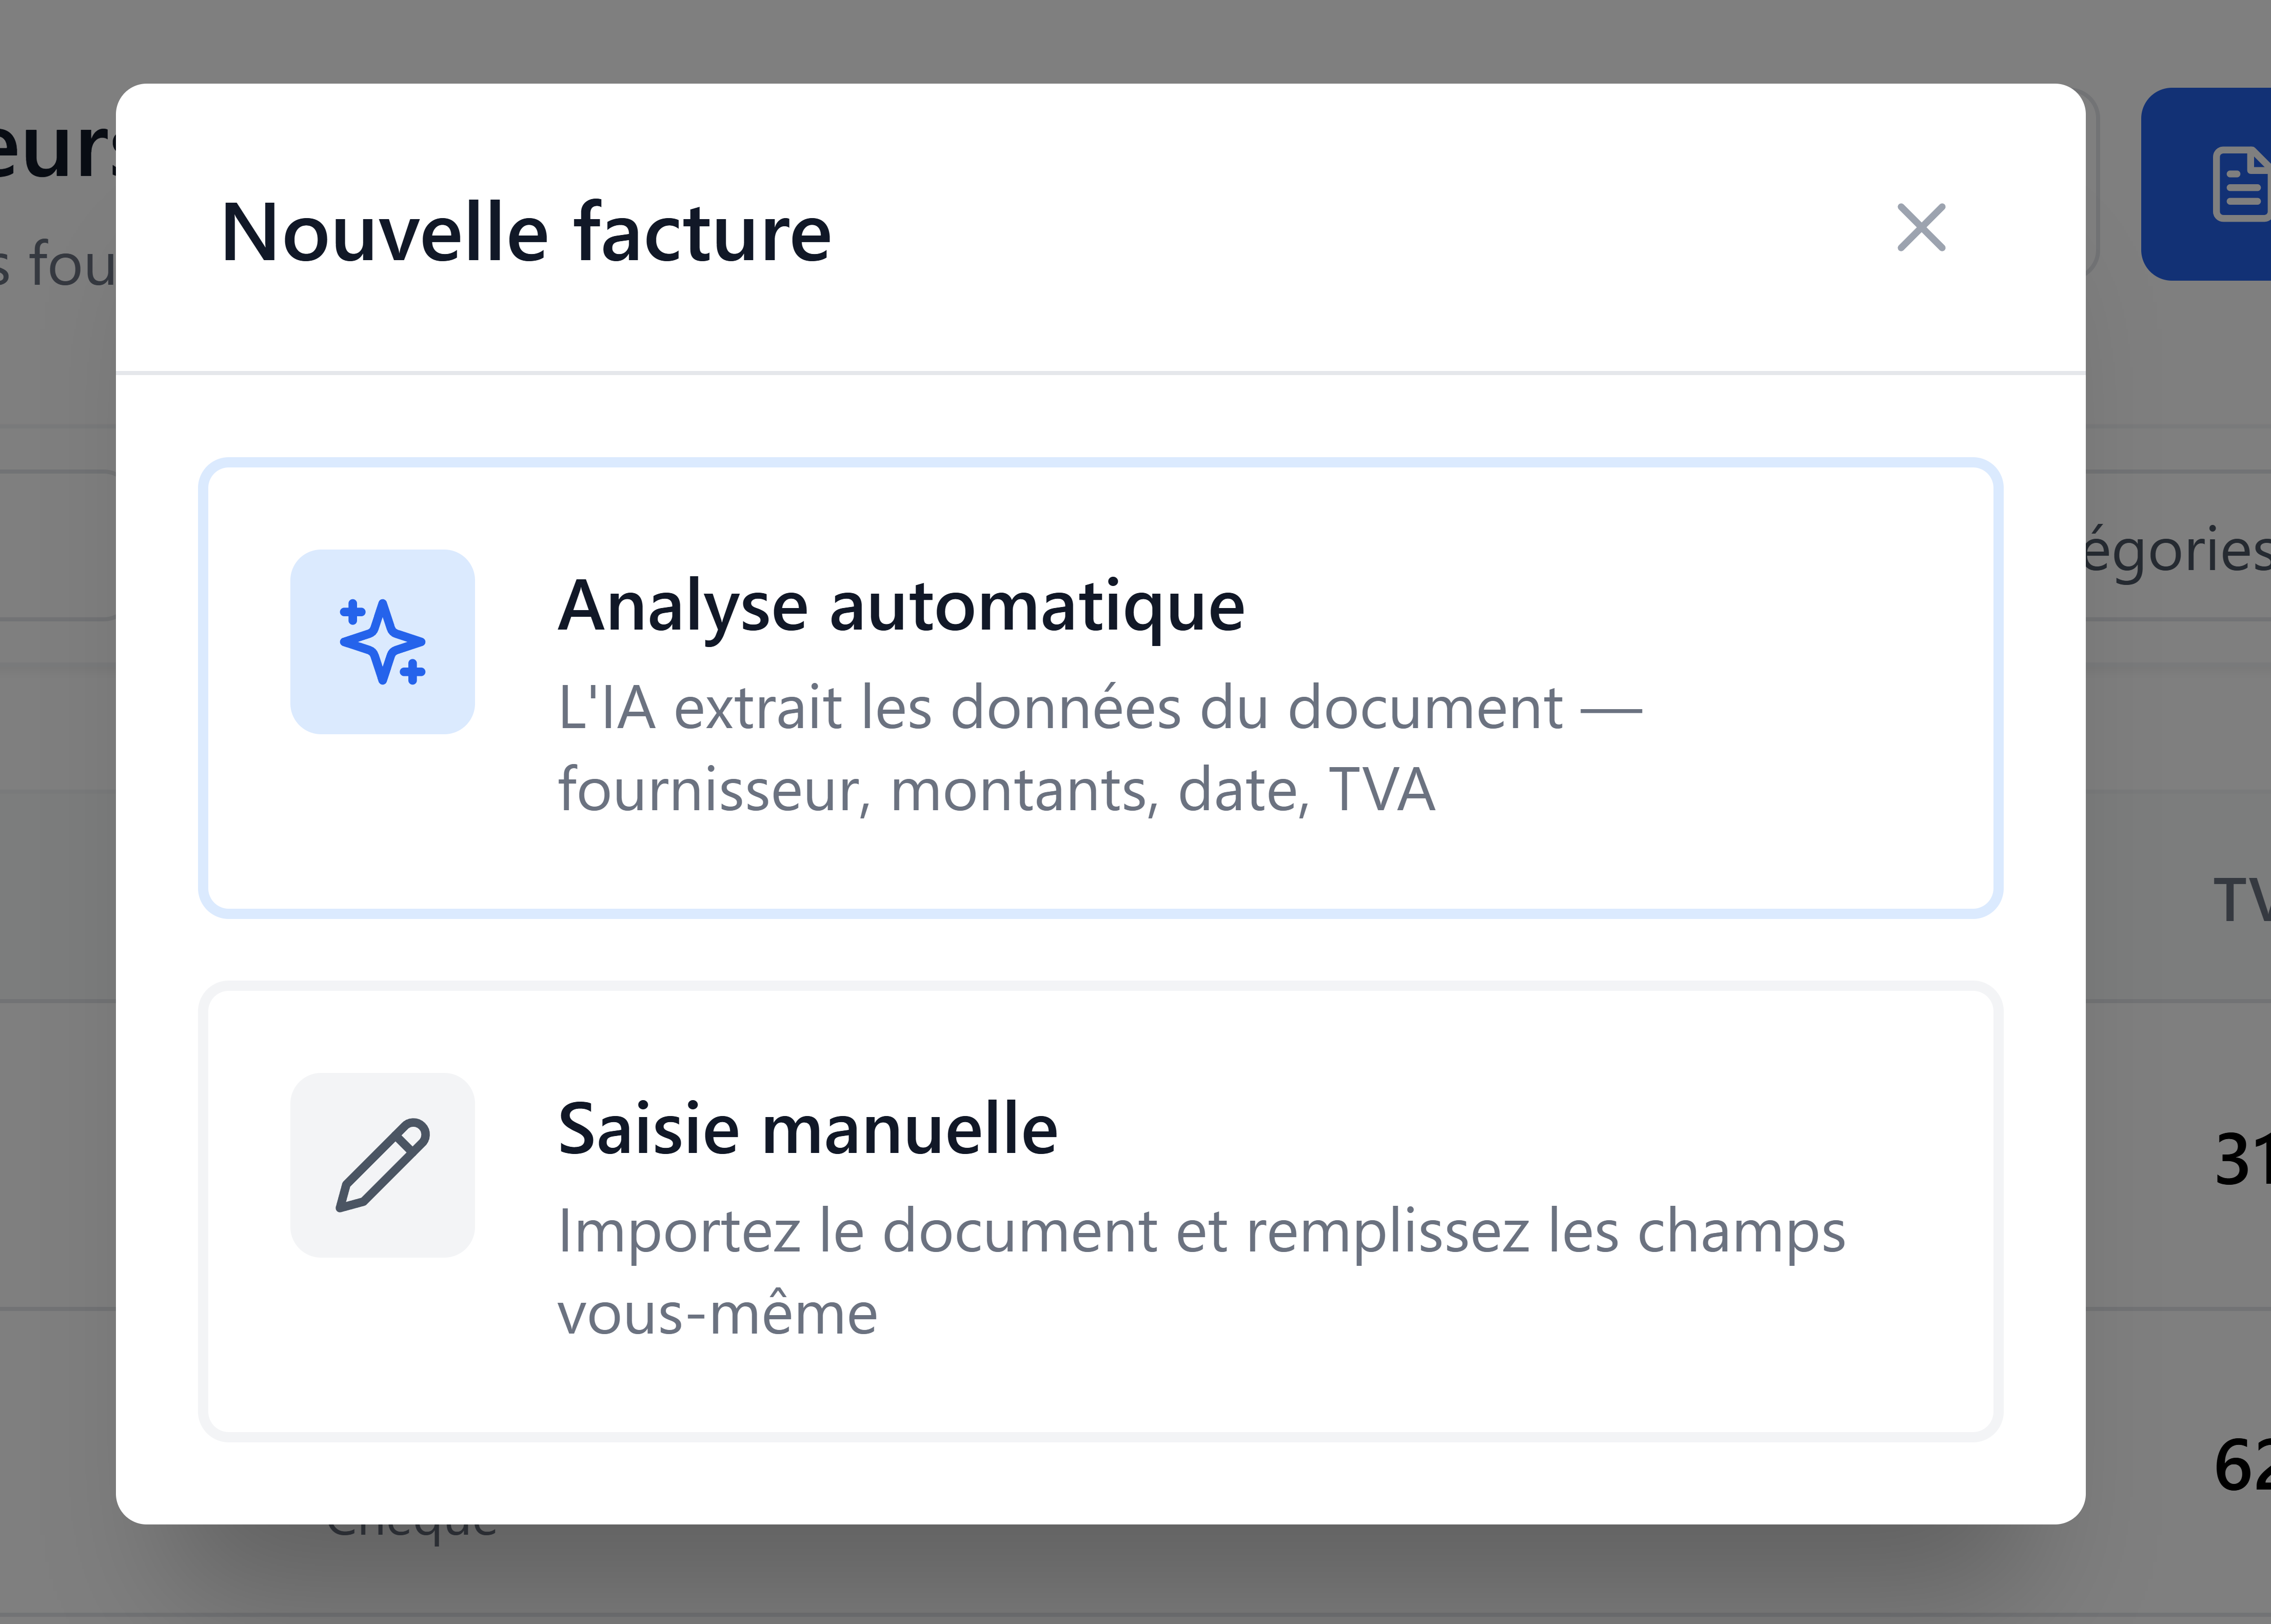The width and height of the screenshot is (2271, 1624).
Task: Choose the Analyse automatique option card
Action: pos(1100,688)
